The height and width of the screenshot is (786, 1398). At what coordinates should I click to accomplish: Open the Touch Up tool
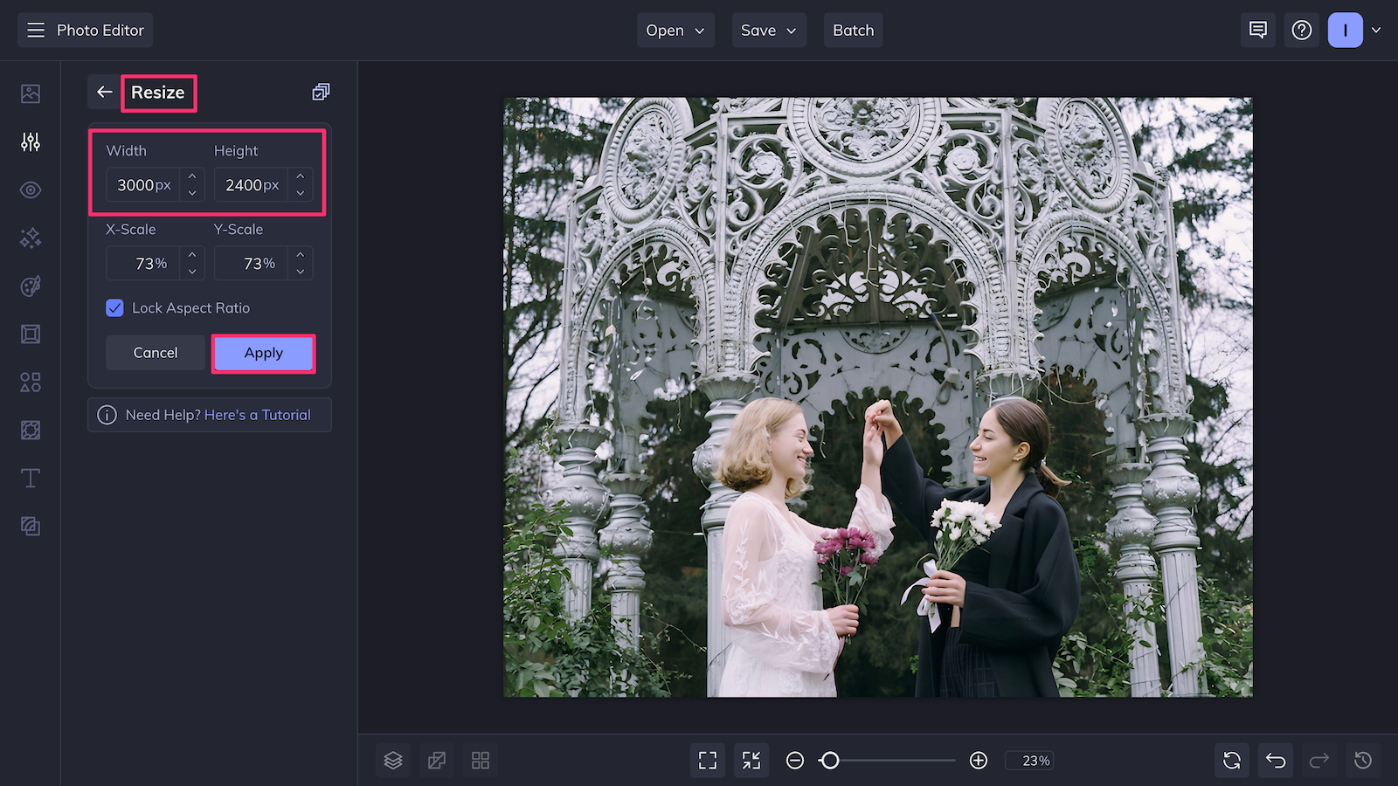pos(30,190)
